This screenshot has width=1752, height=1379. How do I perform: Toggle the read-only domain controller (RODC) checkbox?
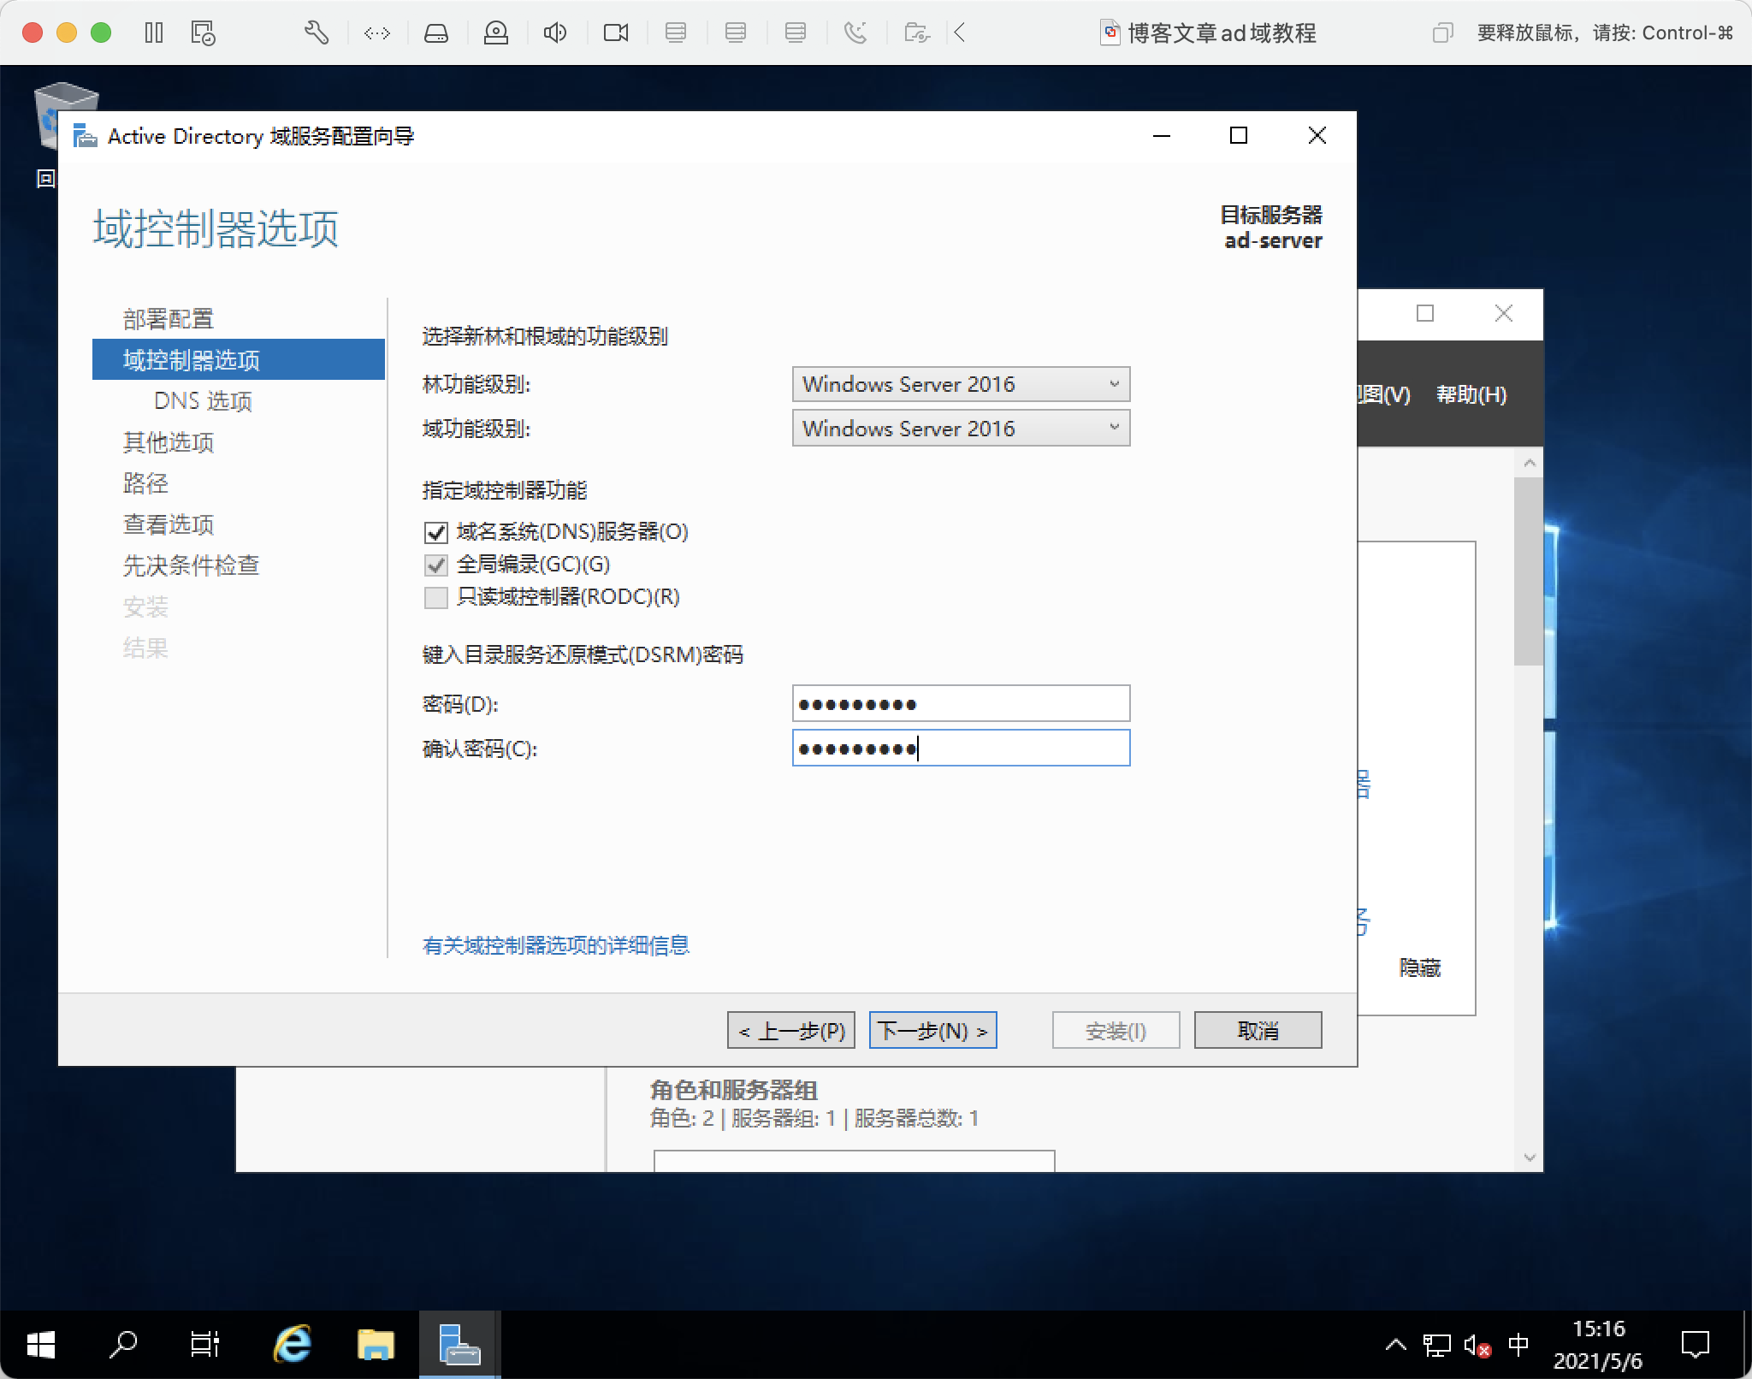(436, 597)
